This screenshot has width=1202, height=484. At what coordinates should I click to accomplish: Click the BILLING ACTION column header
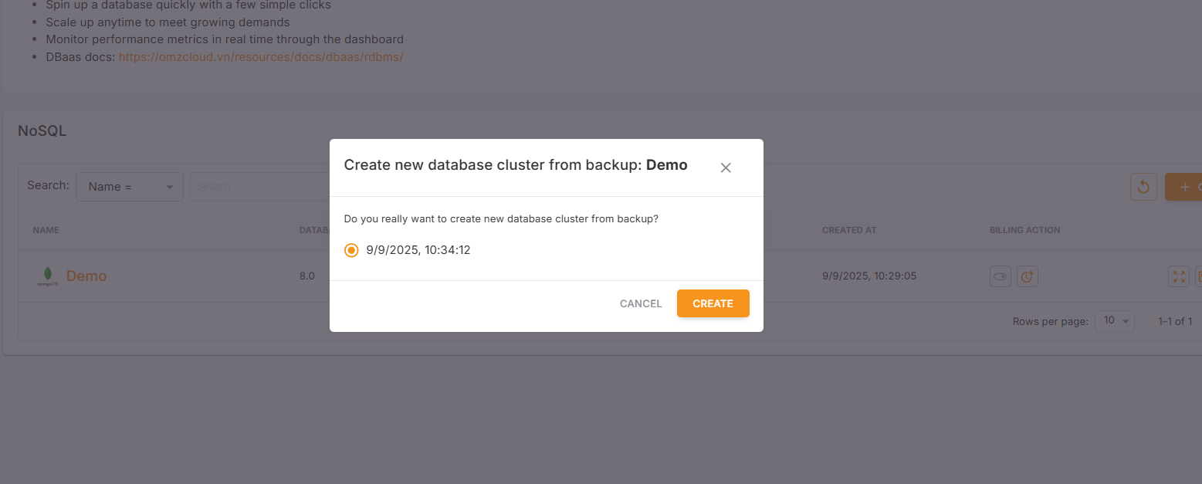(1024, 230)
